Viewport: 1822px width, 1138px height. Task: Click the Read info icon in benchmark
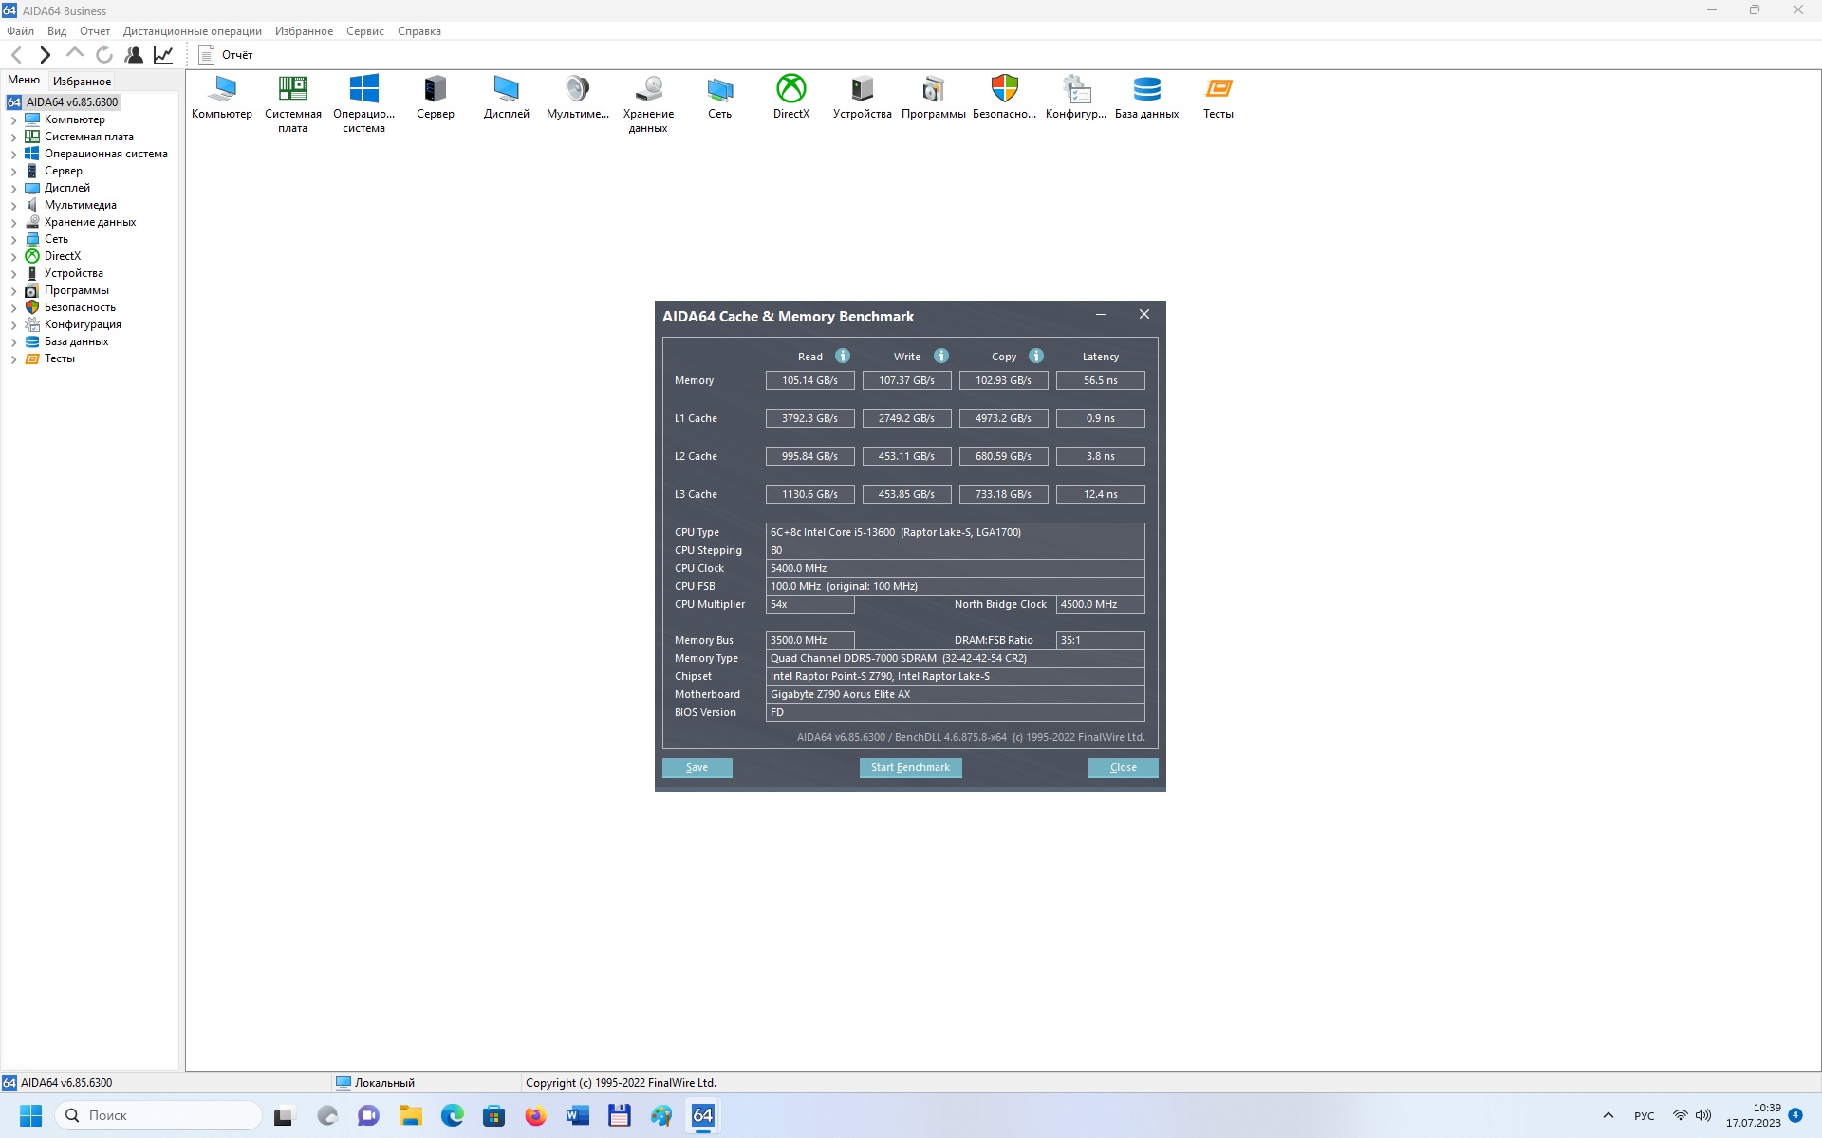coord(843,357)
